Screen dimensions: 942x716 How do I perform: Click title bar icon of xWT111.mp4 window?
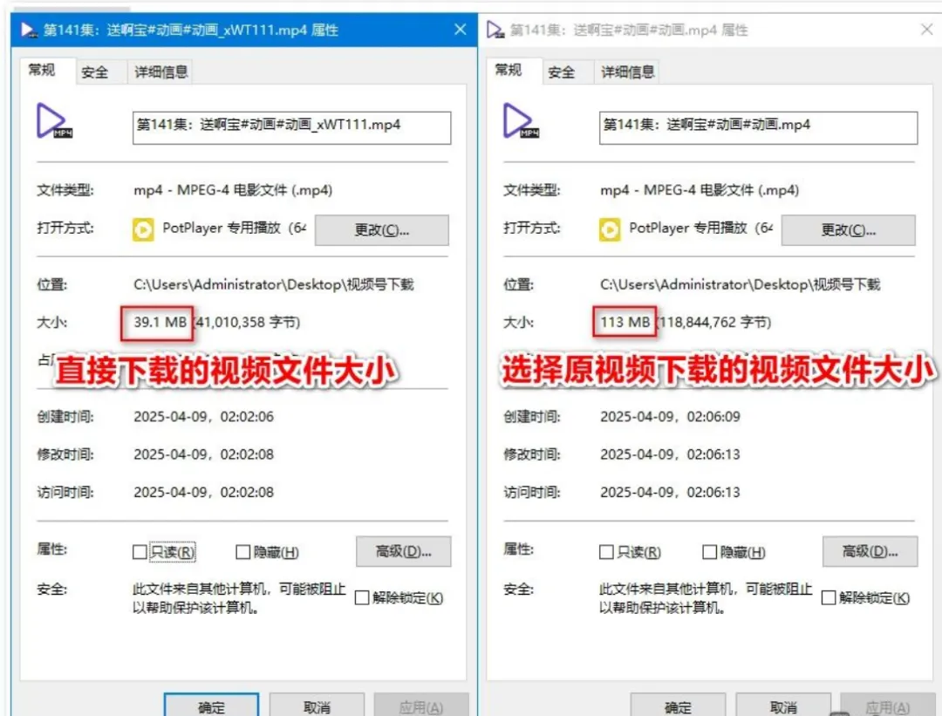click(x=29, y=30)
